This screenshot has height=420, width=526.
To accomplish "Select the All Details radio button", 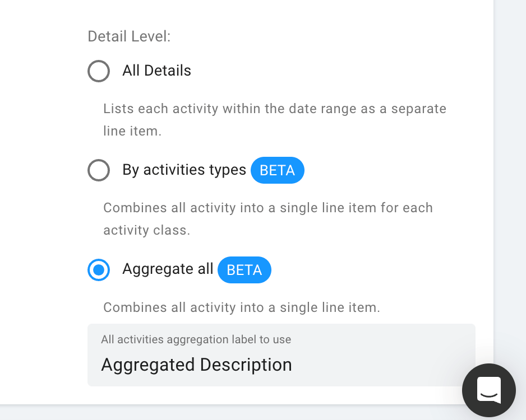I will click(99, 71).
